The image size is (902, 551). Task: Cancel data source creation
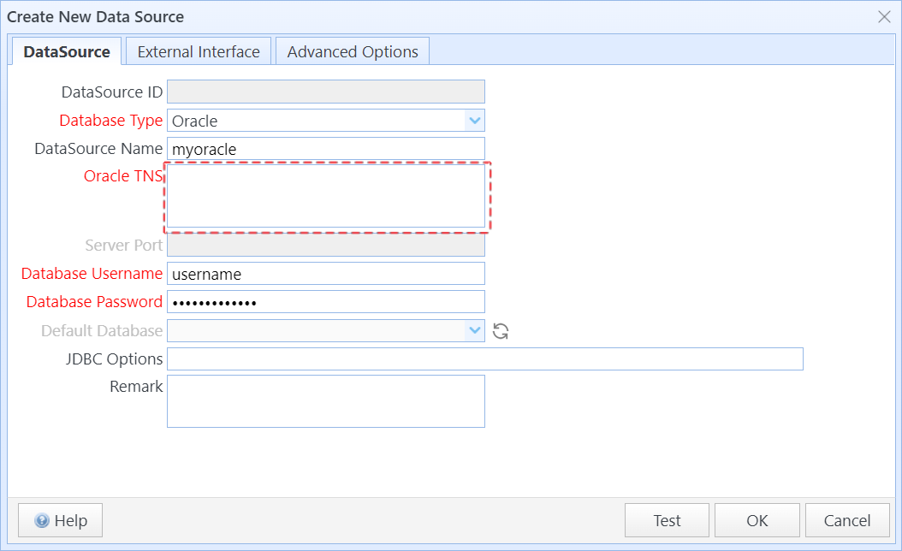pyautogui.click(x=846, y=520)
